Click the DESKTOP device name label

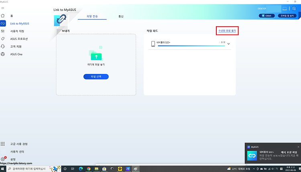(262, 9)
